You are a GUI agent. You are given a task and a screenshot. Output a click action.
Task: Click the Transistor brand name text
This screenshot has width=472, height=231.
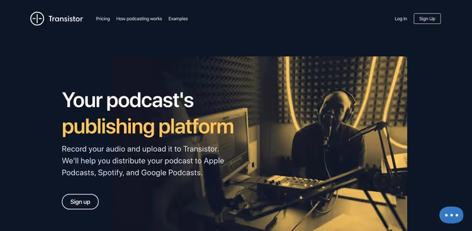point(65,19)
